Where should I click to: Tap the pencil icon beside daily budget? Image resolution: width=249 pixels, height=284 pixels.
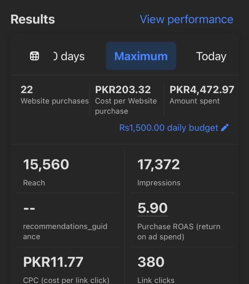pos(225,128)
